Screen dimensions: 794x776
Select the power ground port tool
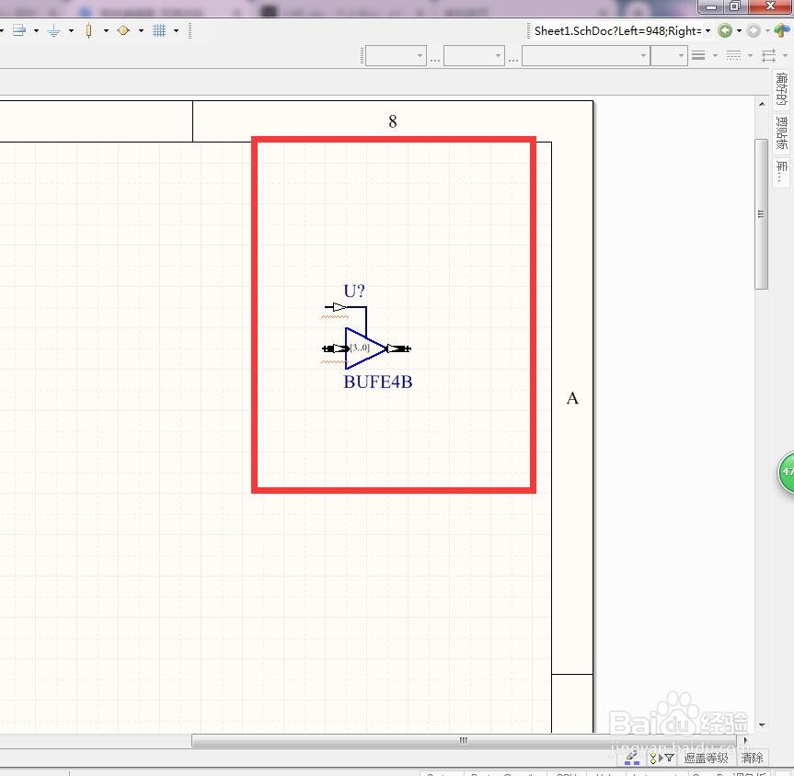click(x=53, y=31)
